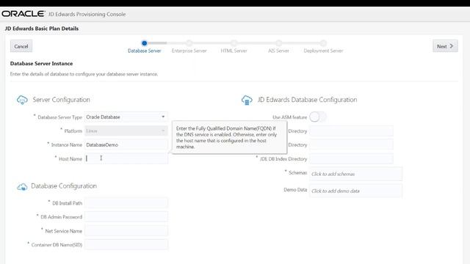Click the Server Configuration cloud icon
This screenshot has height=264, width=470.
pyautogui.click(x=22, y=100)
